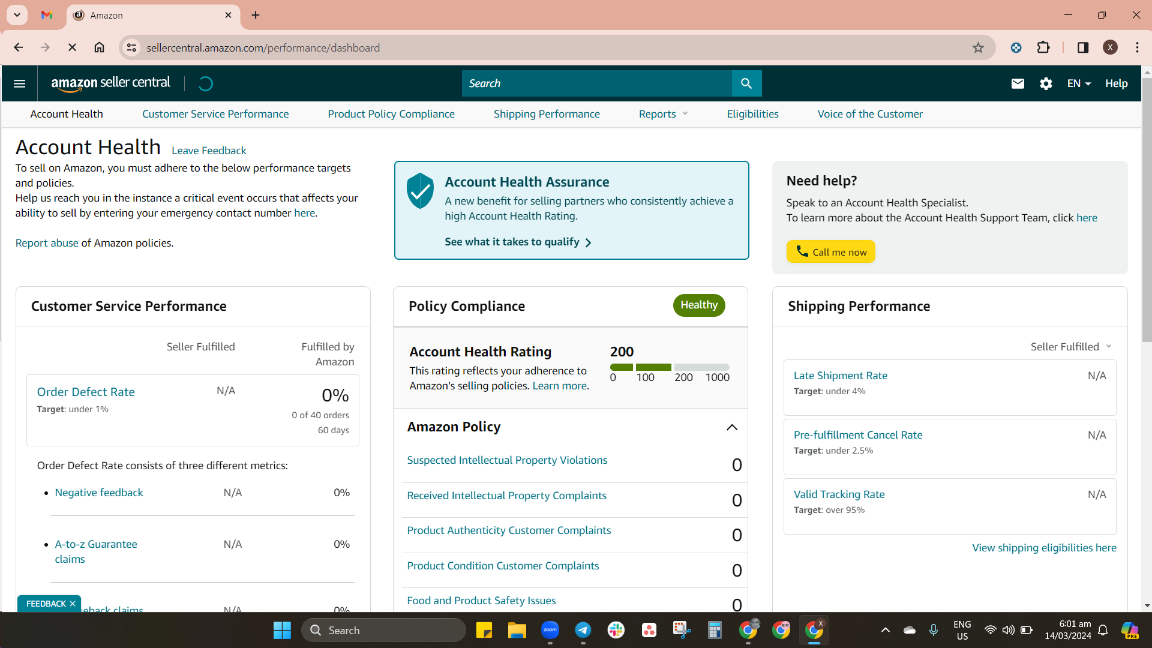Select the Account Health tab

click(67, 114)
